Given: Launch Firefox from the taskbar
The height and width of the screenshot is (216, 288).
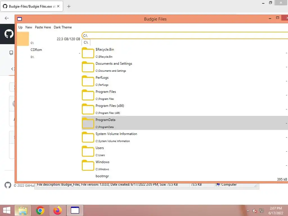Looking at the screenshot, I should [58, 210].
